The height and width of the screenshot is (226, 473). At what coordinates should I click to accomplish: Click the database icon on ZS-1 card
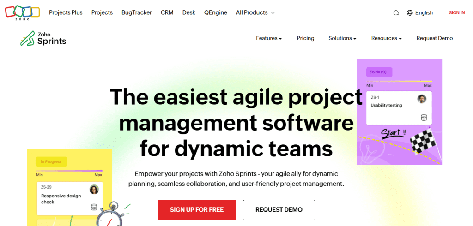click(424, 118)
